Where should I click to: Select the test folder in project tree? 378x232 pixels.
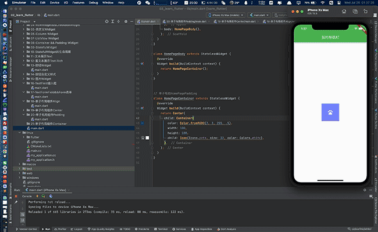point(73,169)
